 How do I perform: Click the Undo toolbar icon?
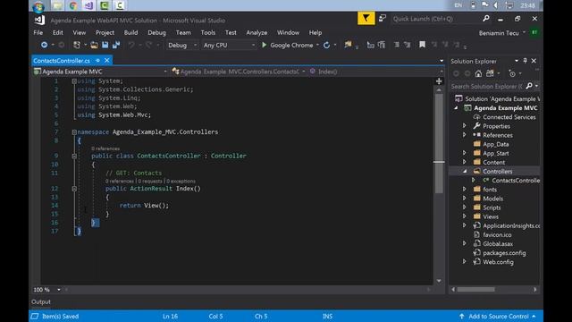tap(131, 45)
